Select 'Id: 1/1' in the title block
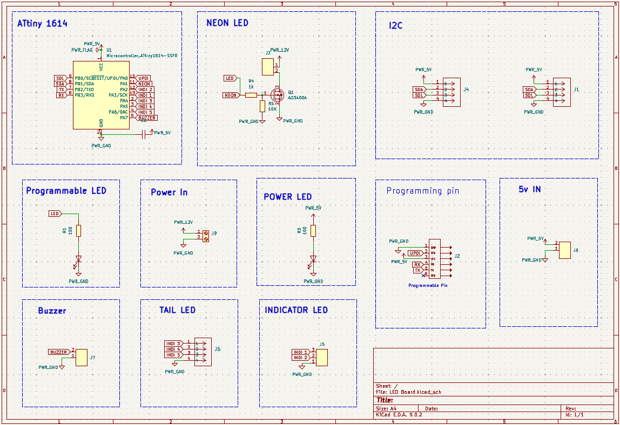The width and height of the screenshot is (620, 425). click(x=575, y=415)
